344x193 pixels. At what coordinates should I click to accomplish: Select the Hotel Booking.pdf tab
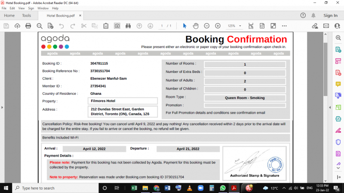click(x=61, y=15)
